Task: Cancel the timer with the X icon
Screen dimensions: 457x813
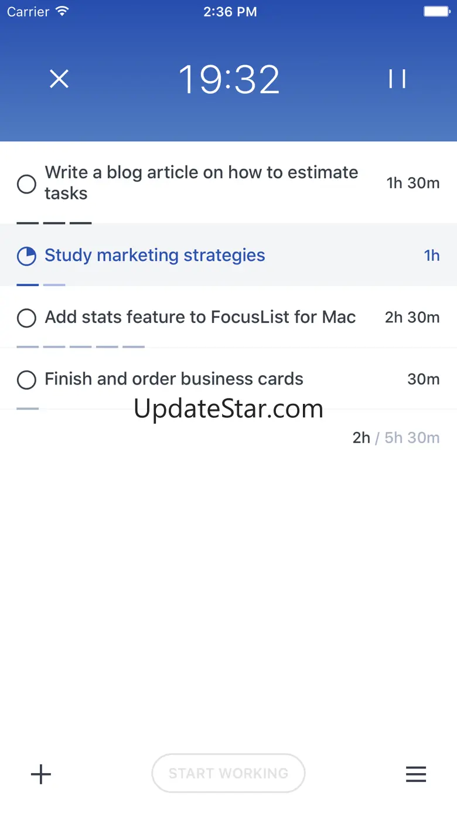Action: click(59, 79)
